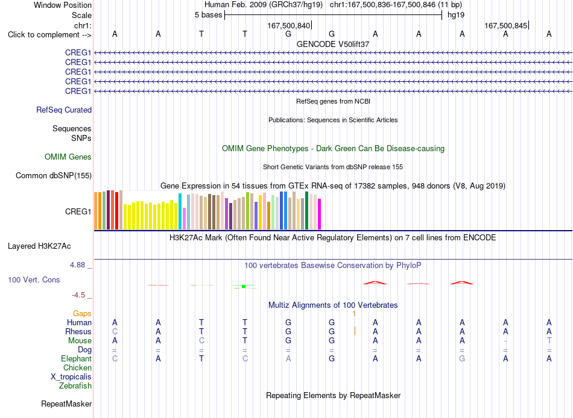Click the 100 Vert. Cons track label
The width and height of the screenshot is (573, 418).
(x=34, y=280)
